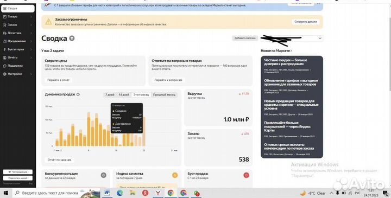Image resolution: width=391 pixels, height=198 pixels.
Task: Click the gray status icon on Конкурентность цен
Action: tap(104, 175)
